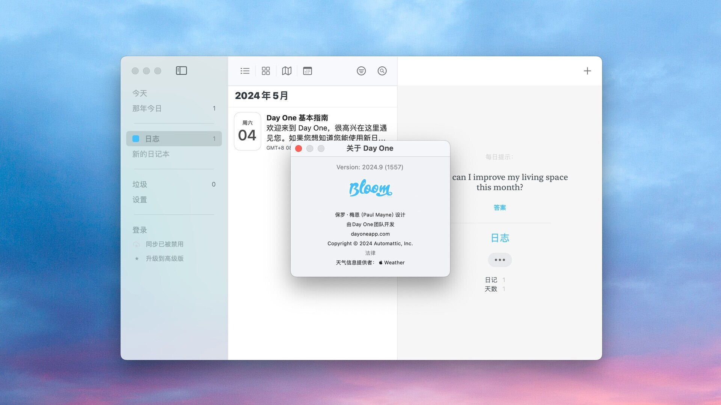Create a new journal entry
The image size is (721, 405).
(x=588, y=71)
